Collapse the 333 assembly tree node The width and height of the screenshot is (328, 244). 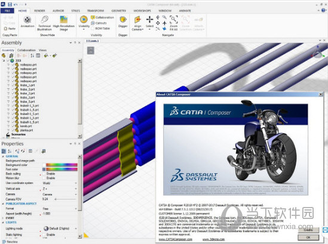(x=4, y=61)
